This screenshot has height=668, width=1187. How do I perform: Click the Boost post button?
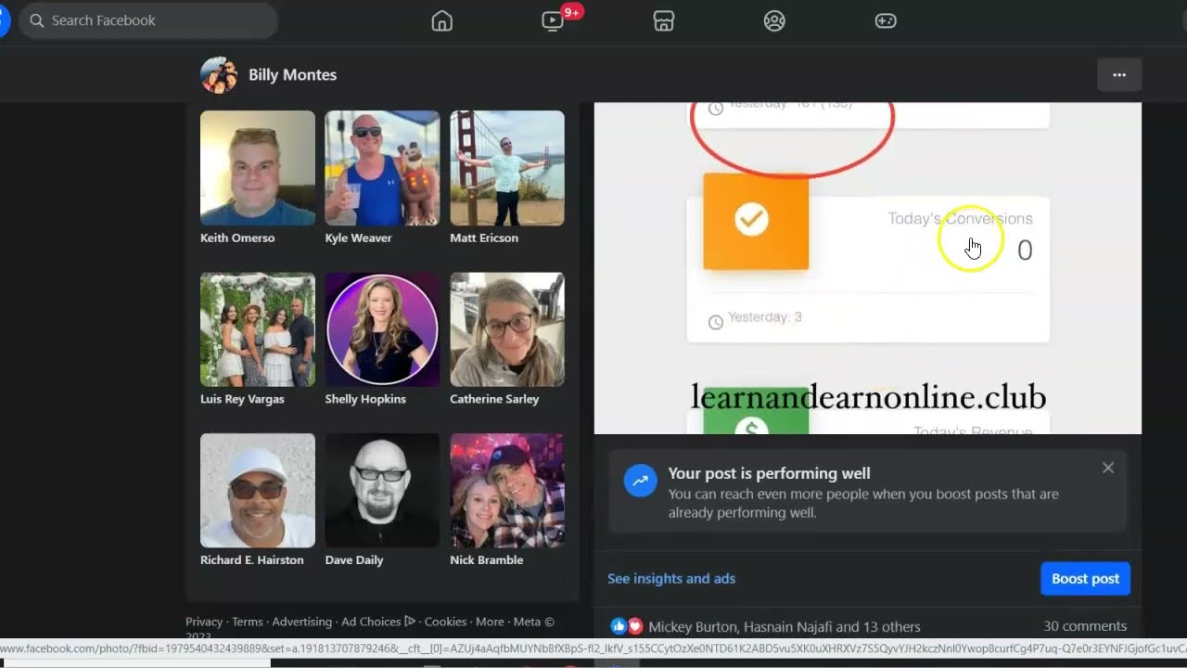pos(1085,578)
